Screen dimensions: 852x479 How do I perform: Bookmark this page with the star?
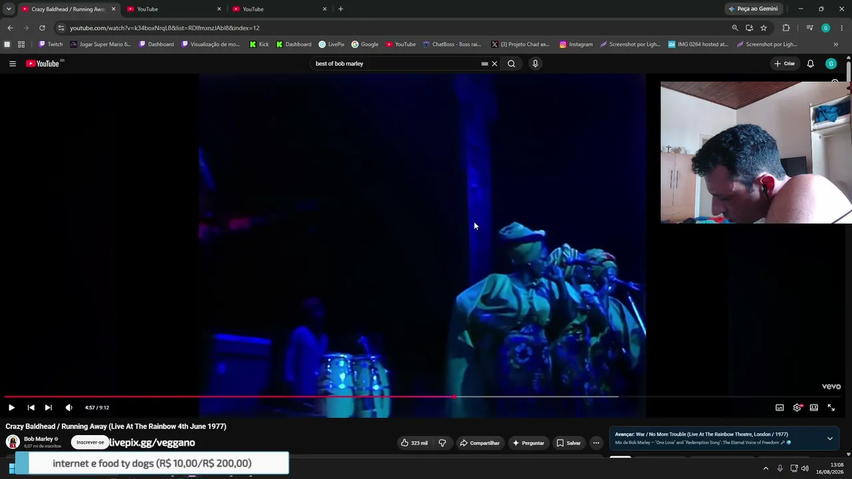click(763, 28)
